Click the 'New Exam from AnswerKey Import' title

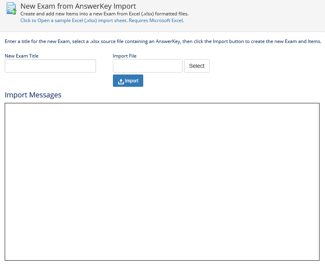[x=78, y=6]
